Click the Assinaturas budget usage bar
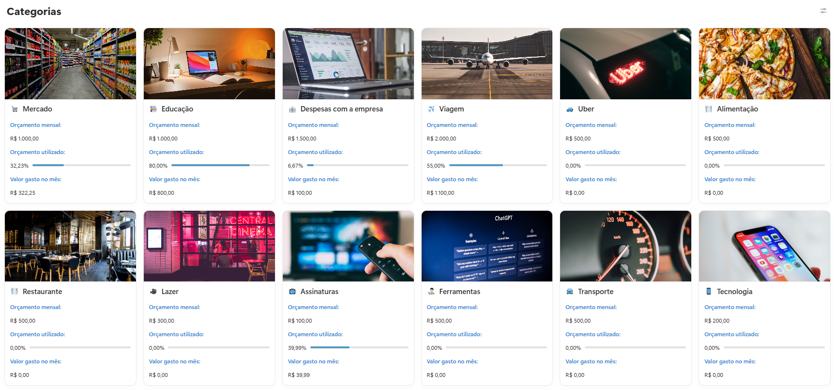This screenshot has height=390, width=836. [x=359, y=348]
